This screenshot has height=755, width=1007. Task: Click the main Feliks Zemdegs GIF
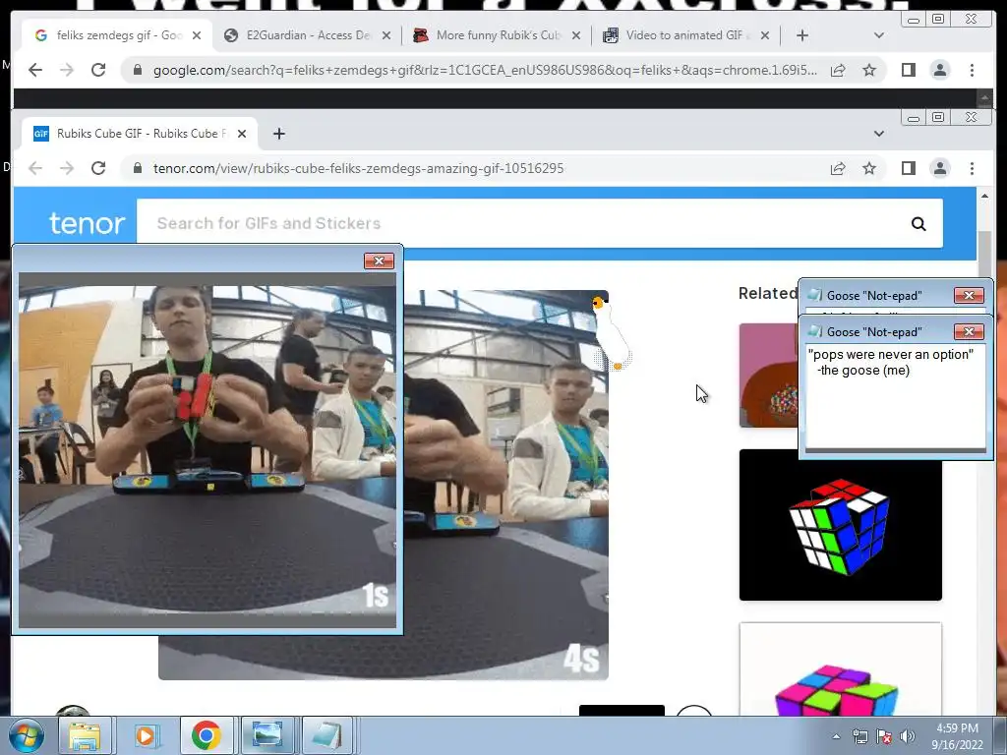506,485
